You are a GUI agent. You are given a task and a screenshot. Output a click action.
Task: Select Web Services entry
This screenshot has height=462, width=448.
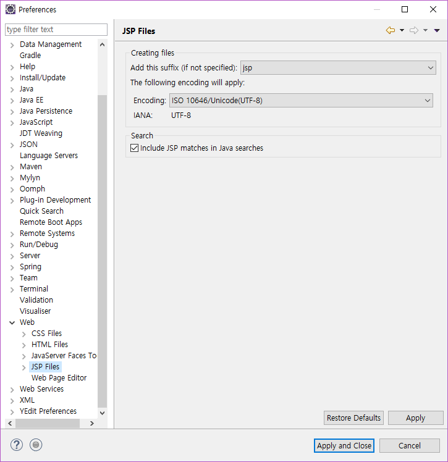41,389
